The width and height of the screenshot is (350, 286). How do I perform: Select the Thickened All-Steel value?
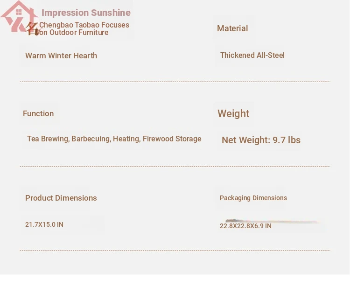252,55
